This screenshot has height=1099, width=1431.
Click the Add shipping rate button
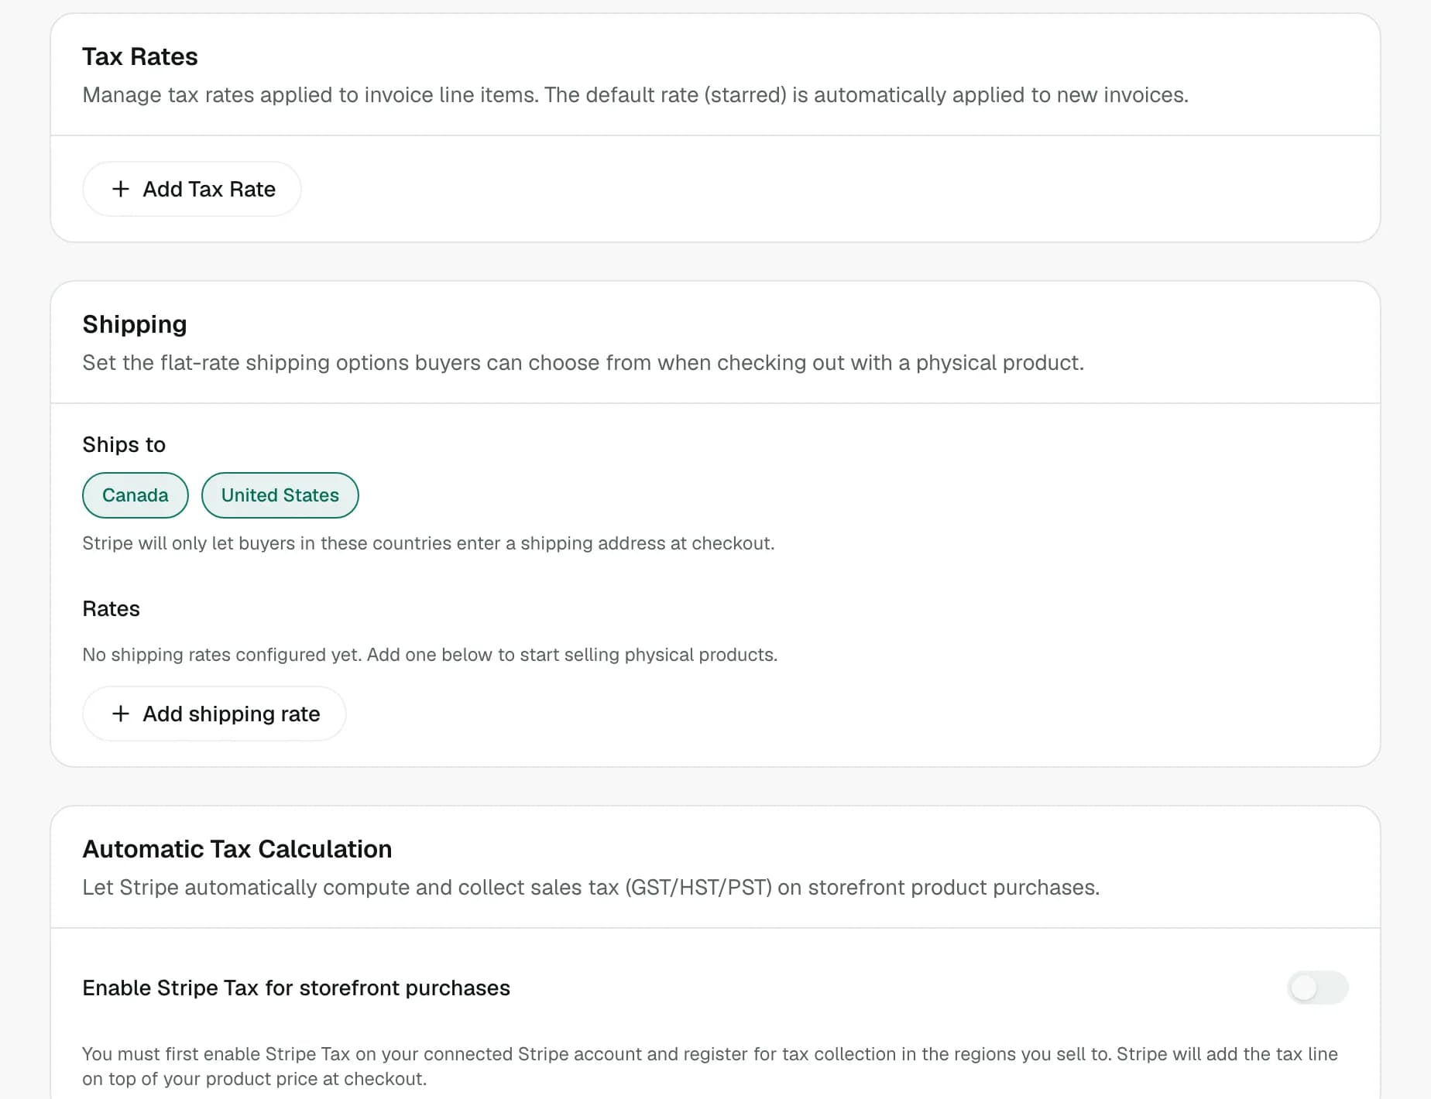[214, 714]
